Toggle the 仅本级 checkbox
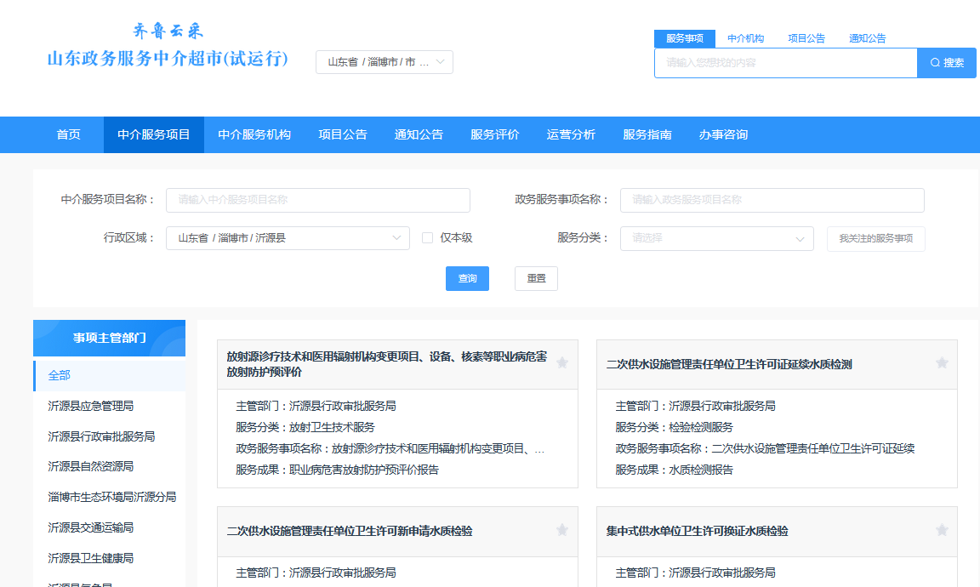Image resolution: width=980 pixels, height=587 pixels. [x=428, y=238]
